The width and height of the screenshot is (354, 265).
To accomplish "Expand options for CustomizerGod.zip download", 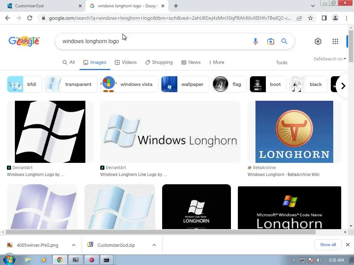I will pyautogui.click(x=154, y=245).
